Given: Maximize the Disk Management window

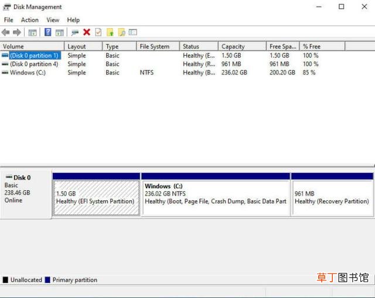Looking at the screenshot, I should coord(341,6).
